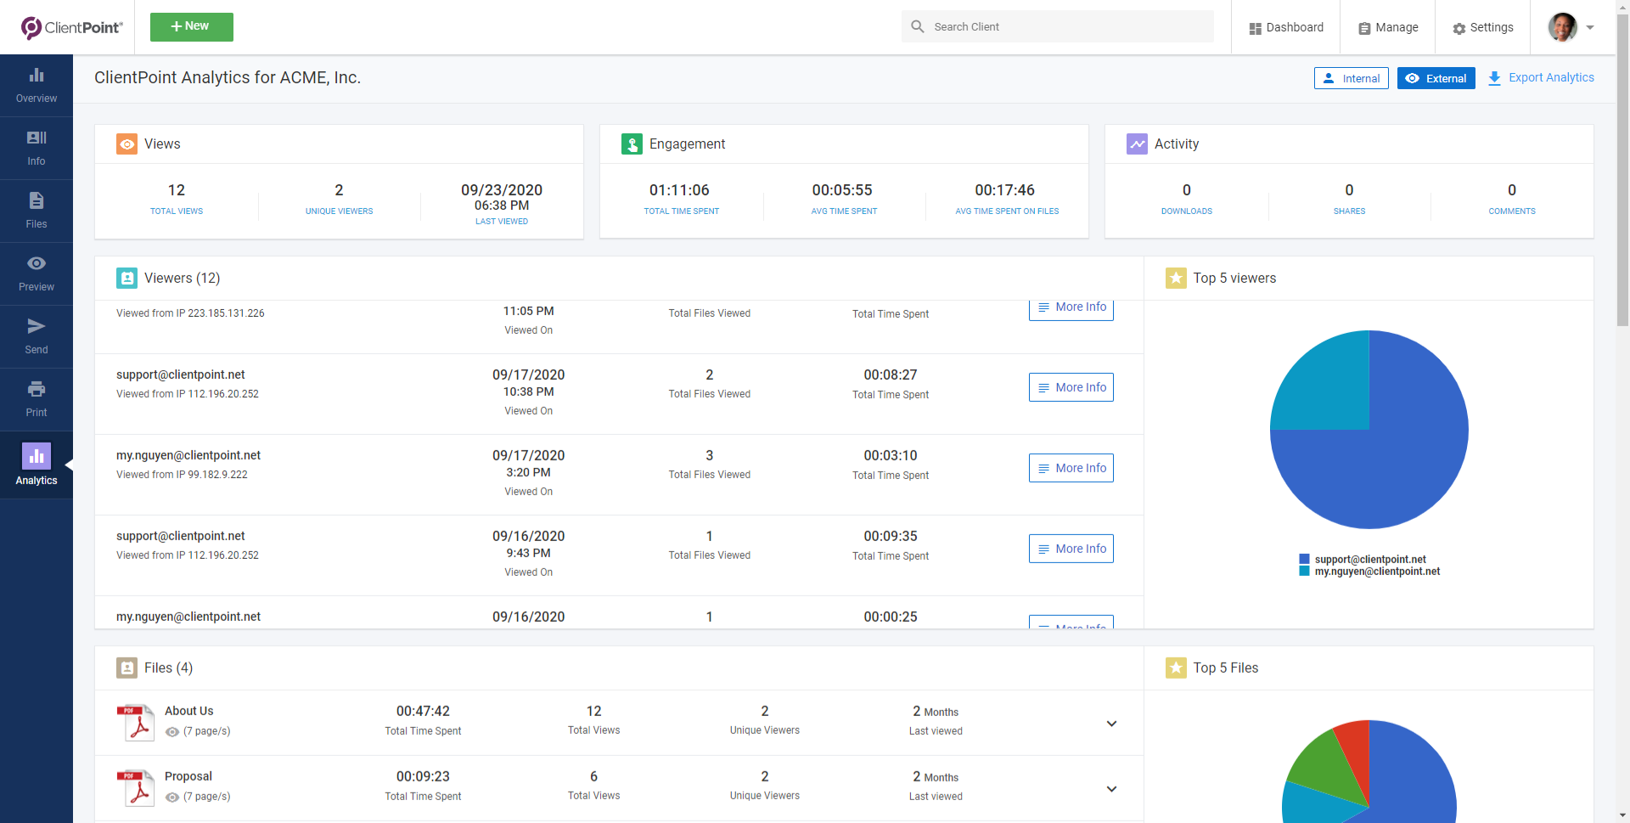
Task: Click the DOWNLOADS label
Action: (x=1187, y=211)
